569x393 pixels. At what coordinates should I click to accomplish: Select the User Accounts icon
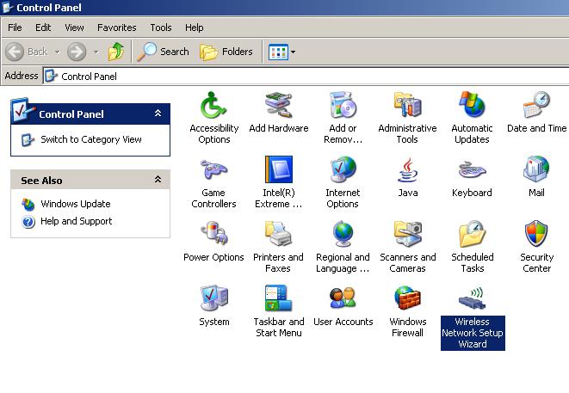pyautogui.click(x=343, y=298)
